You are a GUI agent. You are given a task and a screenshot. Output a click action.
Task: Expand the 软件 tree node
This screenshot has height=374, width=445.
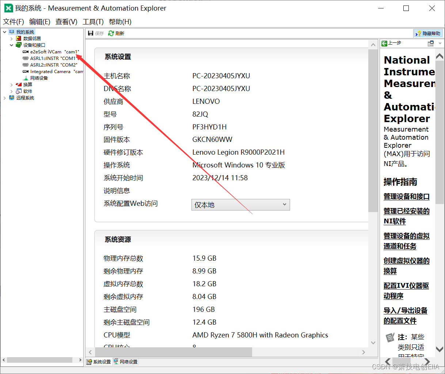point(11,91)
